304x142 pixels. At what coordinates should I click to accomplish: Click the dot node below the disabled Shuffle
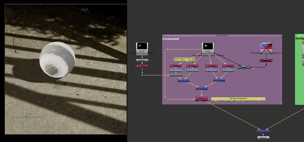[x=266, y=68]
